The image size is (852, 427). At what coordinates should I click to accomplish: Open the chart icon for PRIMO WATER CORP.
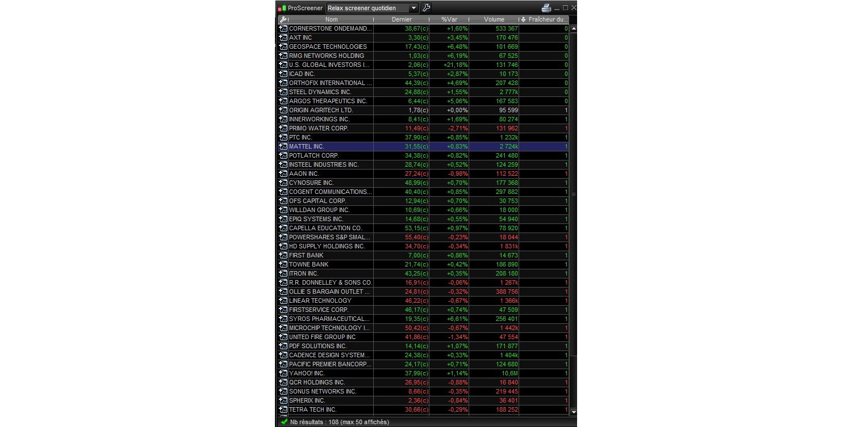click(283, 128)
